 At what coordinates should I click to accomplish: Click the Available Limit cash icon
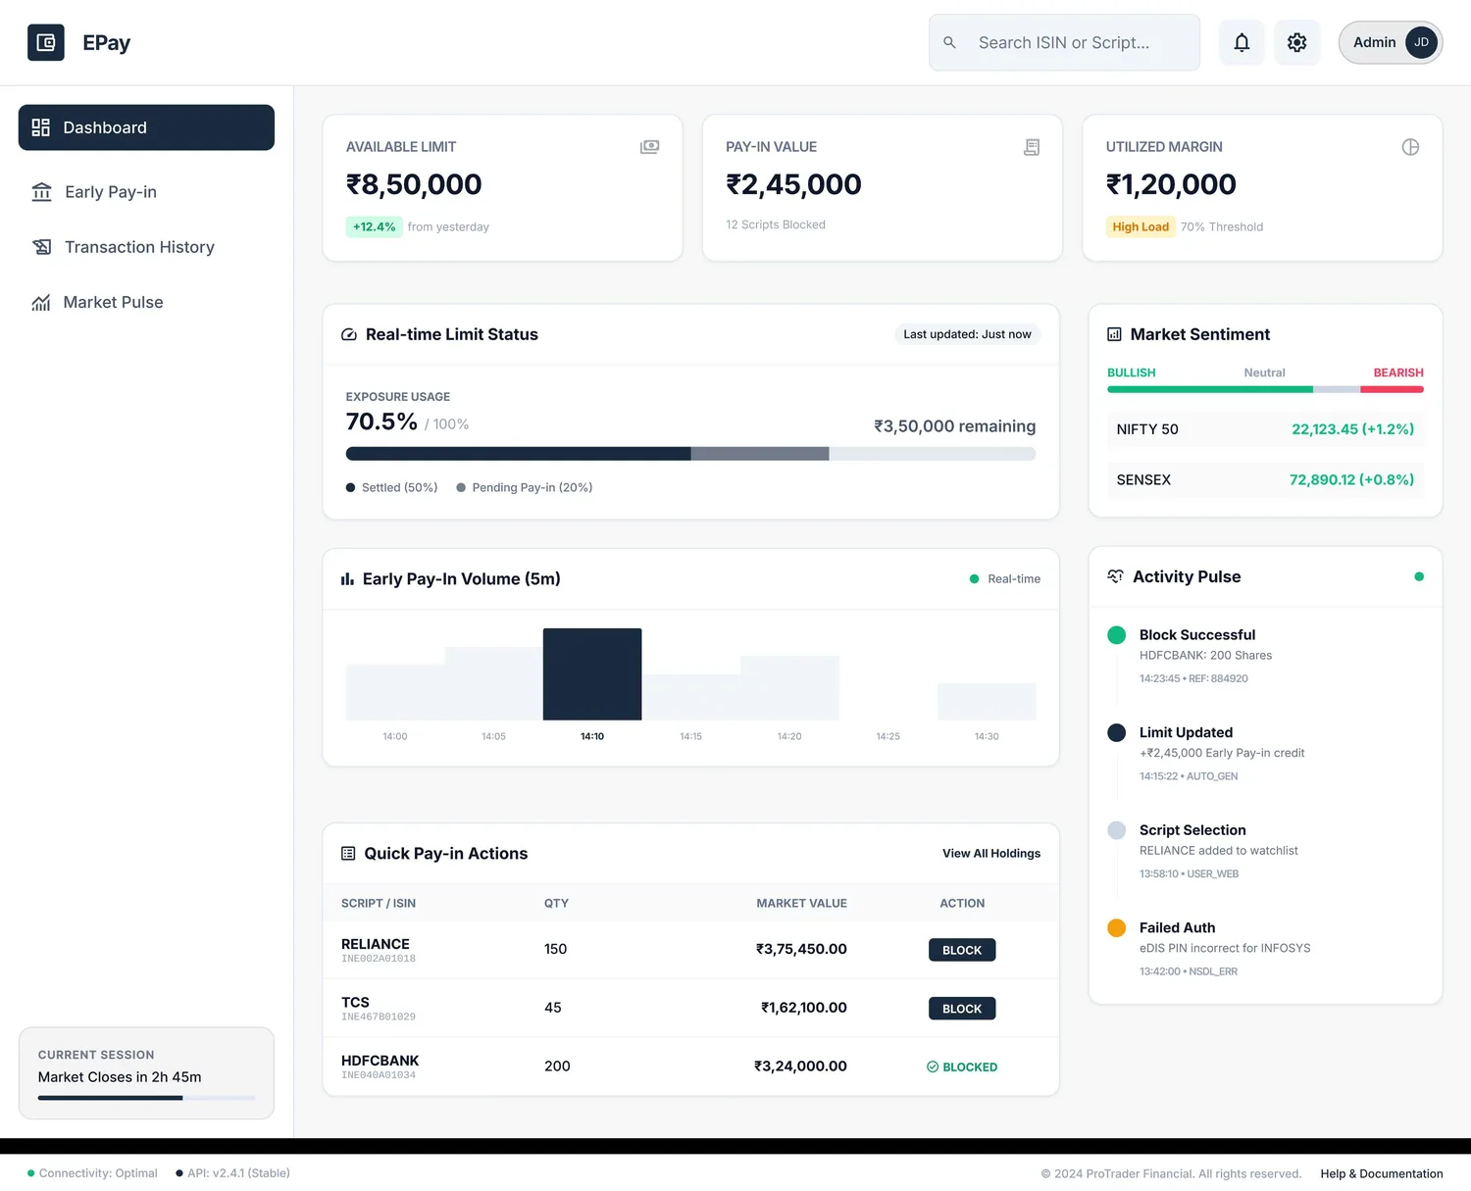coord(649,147)
